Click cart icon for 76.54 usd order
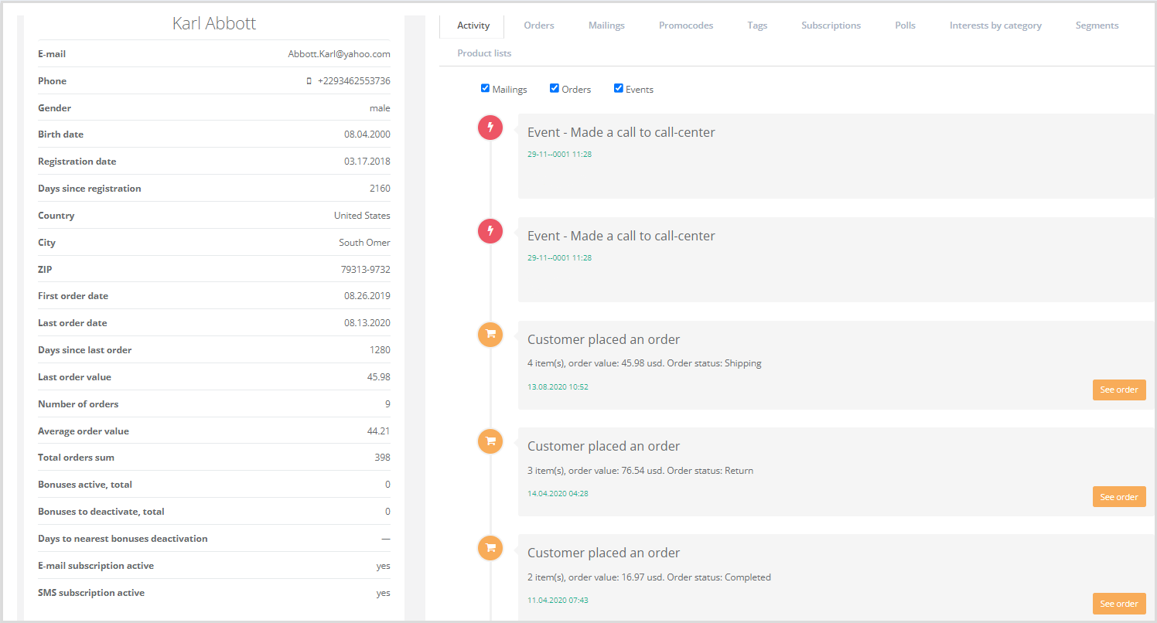The width and height of the screenshot is (1157, 623). tap(490, 441)
